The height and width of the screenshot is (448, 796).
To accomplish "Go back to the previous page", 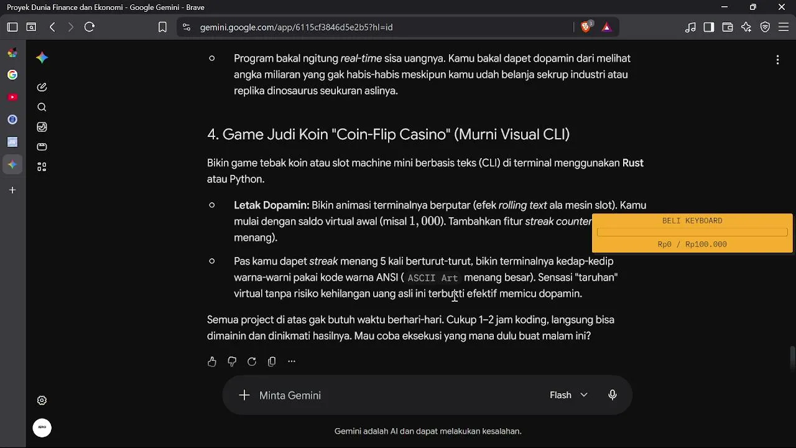I will [52, 27].
